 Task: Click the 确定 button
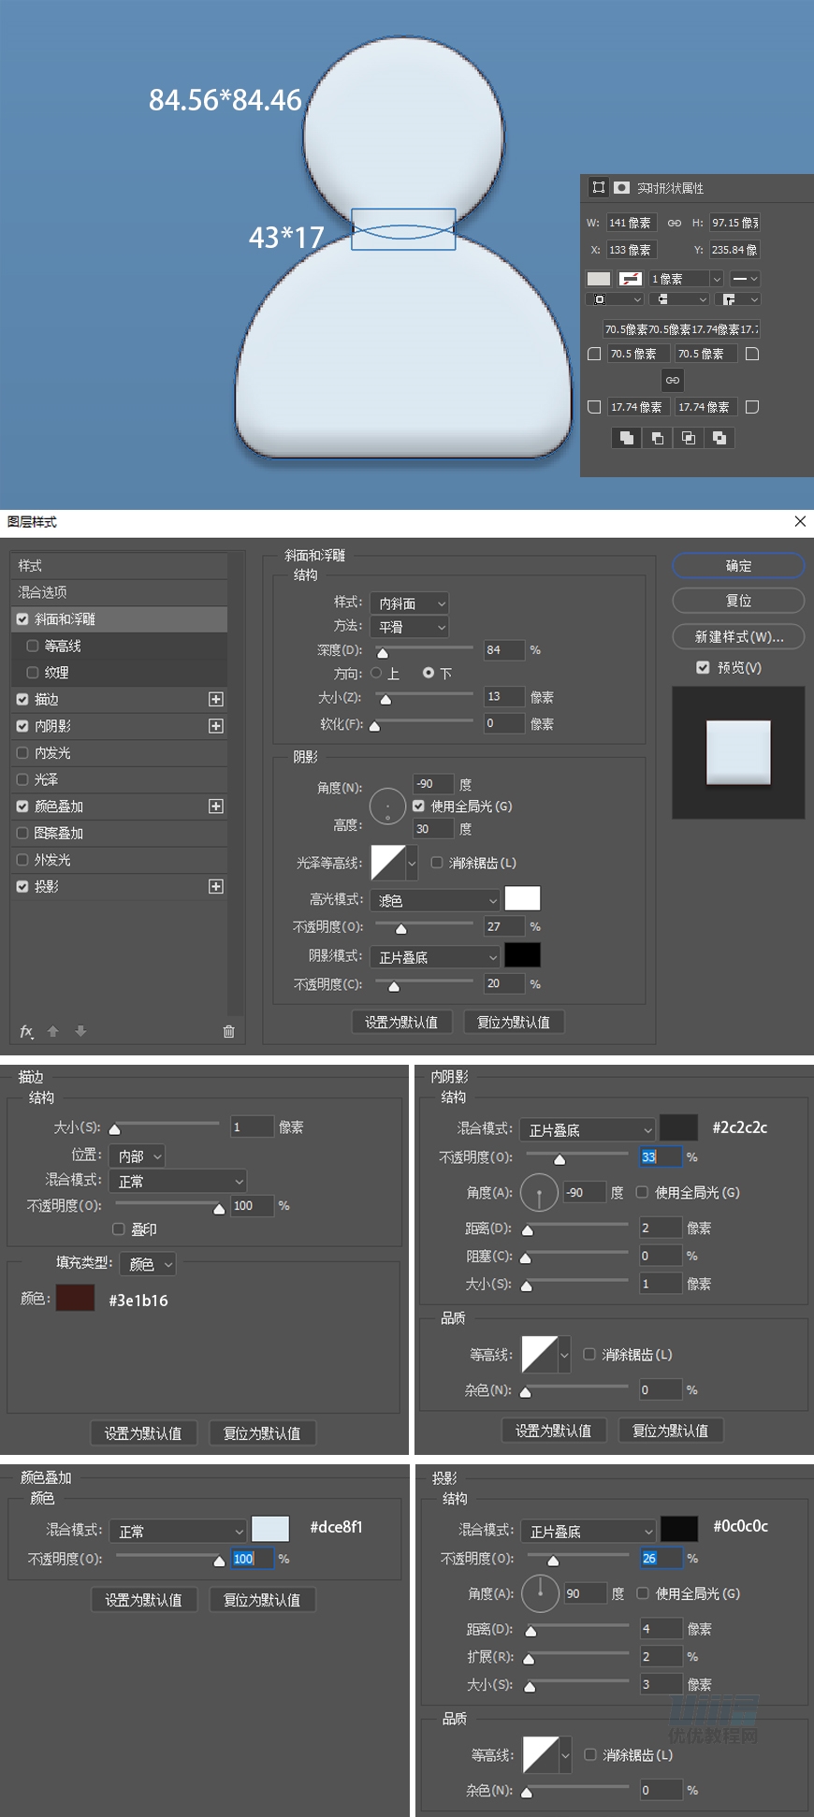tap(738, 565)
